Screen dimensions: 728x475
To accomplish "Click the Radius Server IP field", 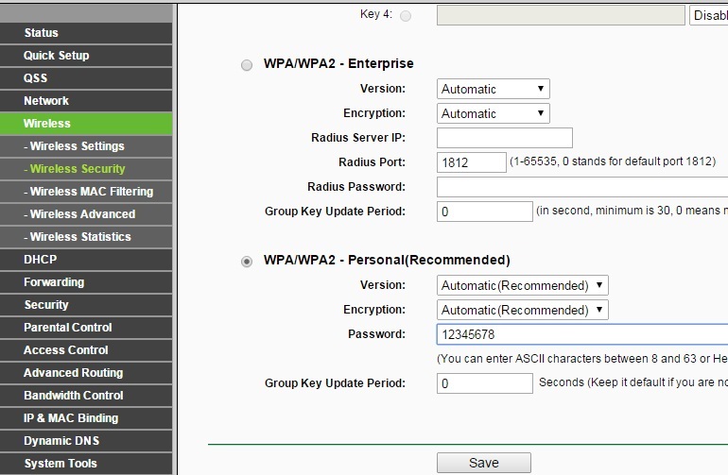I will [505, 138].
